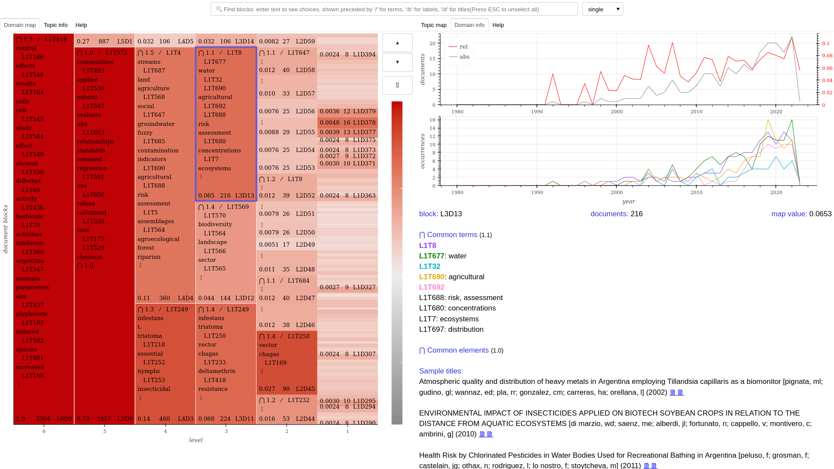Click the up arrow navigation button
This screenshot has height=469, width=834.
(397, 43)
